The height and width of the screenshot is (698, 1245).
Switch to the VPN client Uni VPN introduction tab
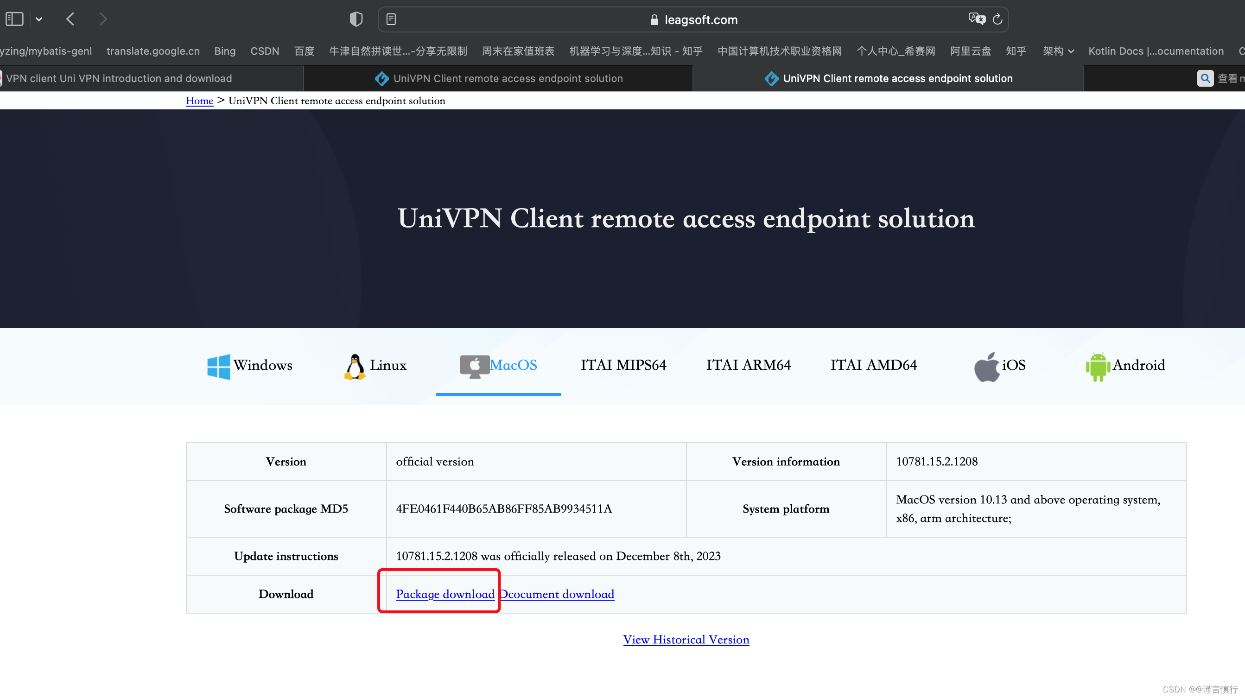(119, 78)
